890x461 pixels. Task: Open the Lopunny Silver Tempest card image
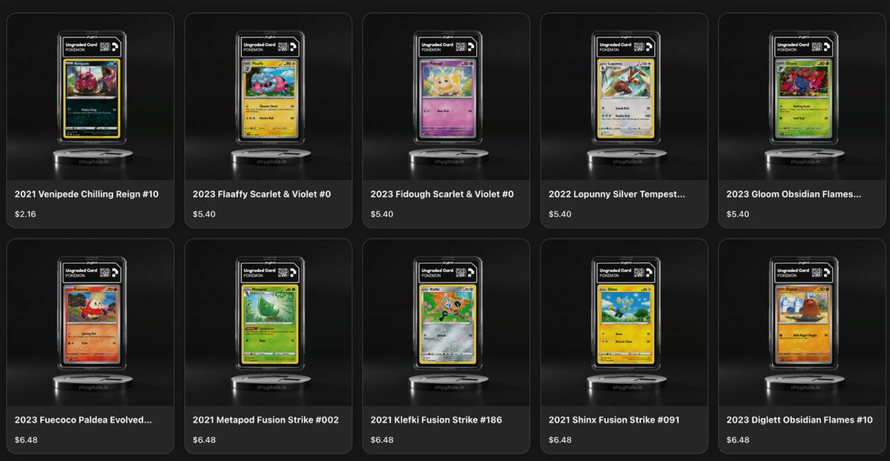(624, 97)
